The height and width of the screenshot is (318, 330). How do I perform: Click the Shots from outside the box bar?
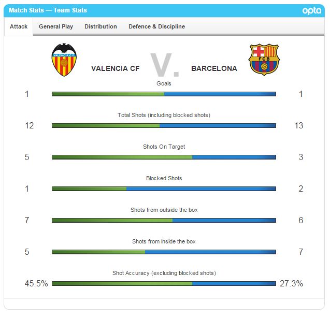point(164,221)
